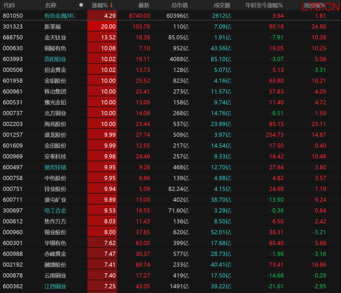341x293 pixels.
Task: Select the 赤峰黄金 row name
Action: (55, 254)
